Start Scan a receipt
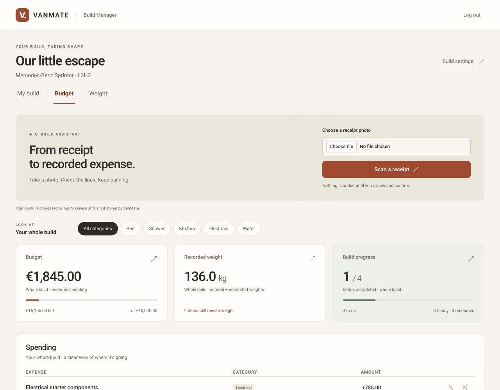The width and height of the screenshot is (500, 390). click(x=396, y=169)
